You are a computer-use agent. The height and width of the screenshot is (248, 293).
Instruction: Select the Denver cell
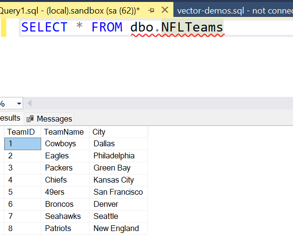pos(119,204)
